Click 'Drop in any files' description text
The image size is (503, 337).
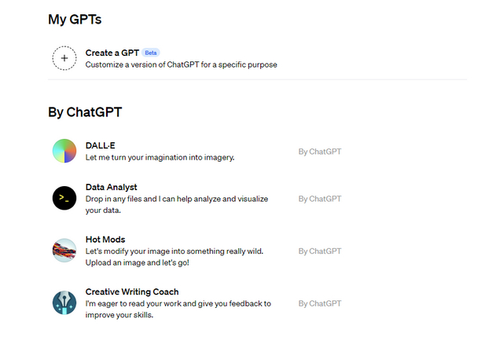tap(177, 204)
